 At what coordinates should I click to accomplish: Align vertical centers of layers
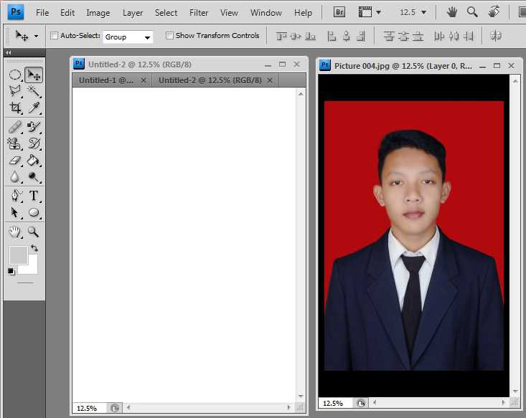point(296,36)
